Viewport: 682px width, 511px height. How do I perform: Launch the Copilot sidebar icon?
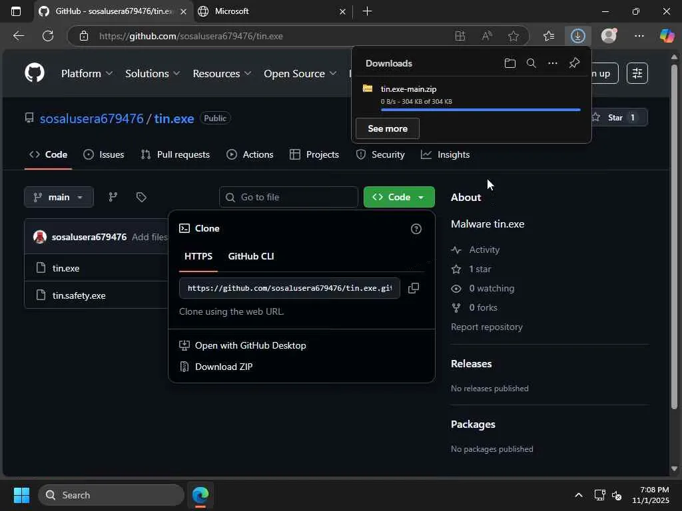tap(667, 36)
